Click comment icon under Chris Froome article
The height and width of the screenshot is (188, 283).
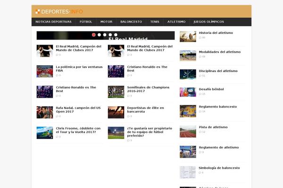point(57,137)
